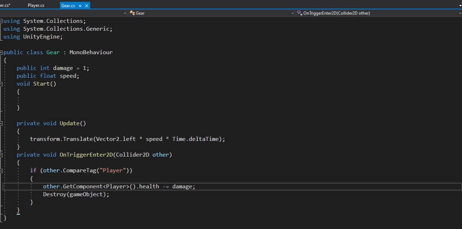Open the project dropdown left of the Gear class box
The image size is (462, 229).
tap(125, 13)
